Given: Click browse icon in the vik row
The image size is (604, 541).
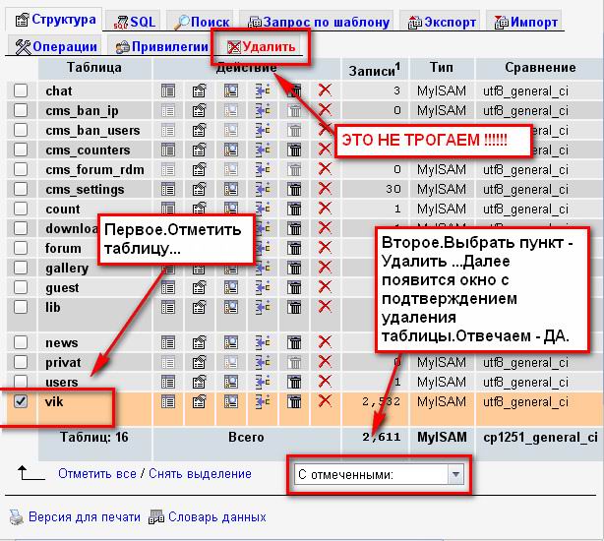Looking at the screenshot, I should 168,401.
